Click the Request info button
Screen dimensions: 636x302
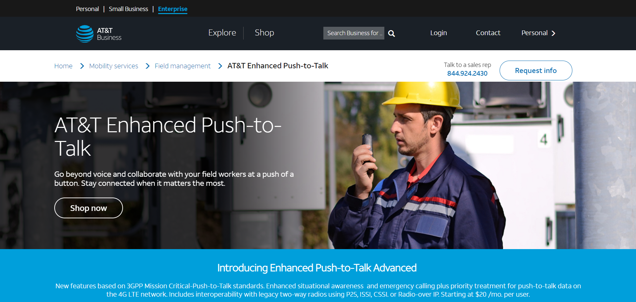536,70
